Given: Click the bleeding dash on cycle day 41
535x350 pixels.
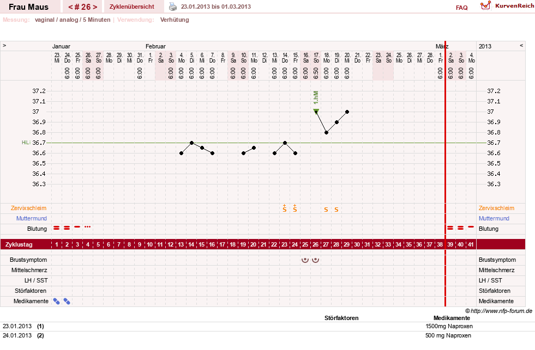Looking at the screenshot, I should tap(471, 227).
